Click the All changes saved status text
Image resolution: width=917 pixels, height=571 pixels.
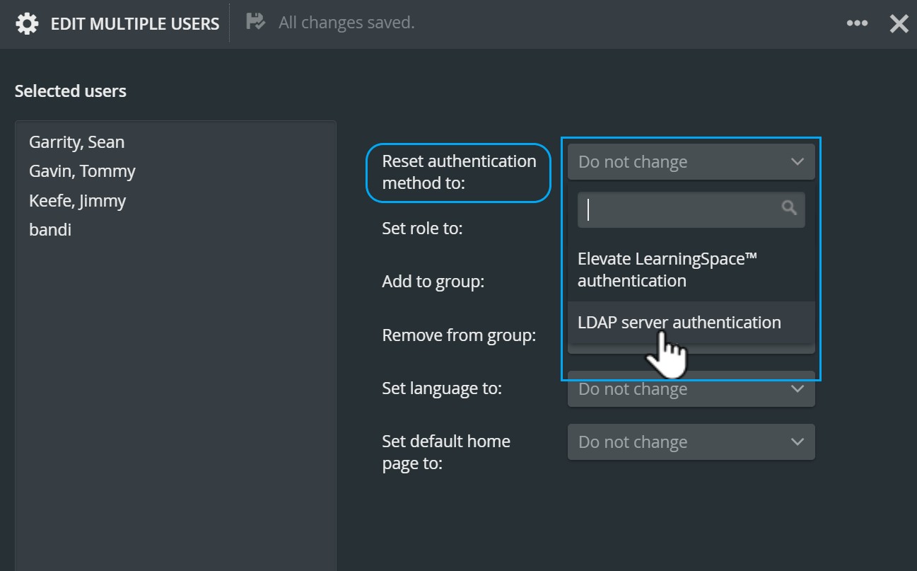point(346,23)
